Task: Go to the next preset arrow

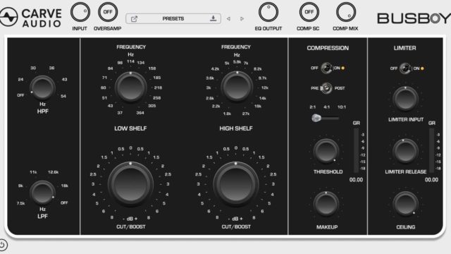Action: (242, 19)
